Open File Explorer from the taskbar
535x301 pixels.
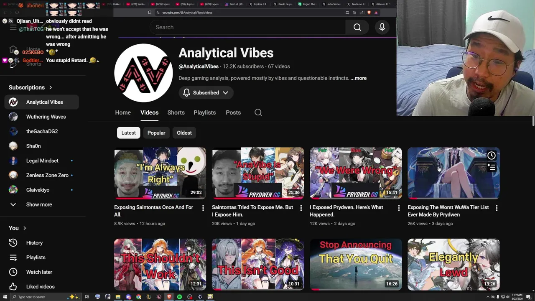(118, 297)
